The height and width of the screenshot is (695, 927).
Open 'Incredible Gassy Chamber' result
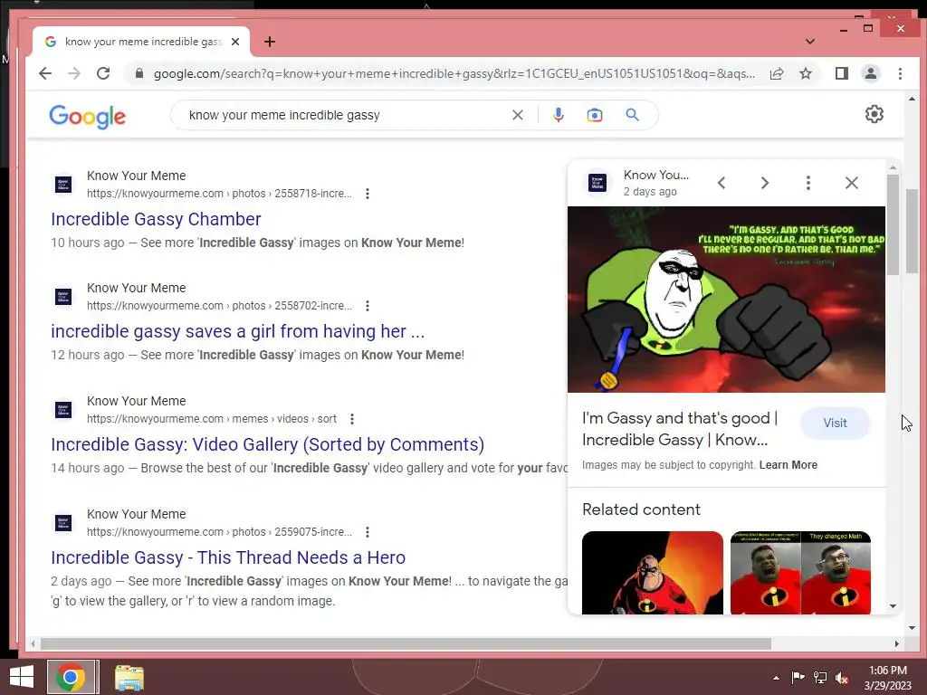(156, 219)
